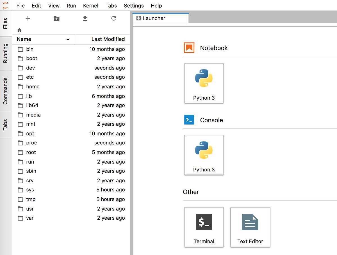Viewport: 337px width, 255px height.
Task: Open the home folder
Action: [x=33, y=86]
